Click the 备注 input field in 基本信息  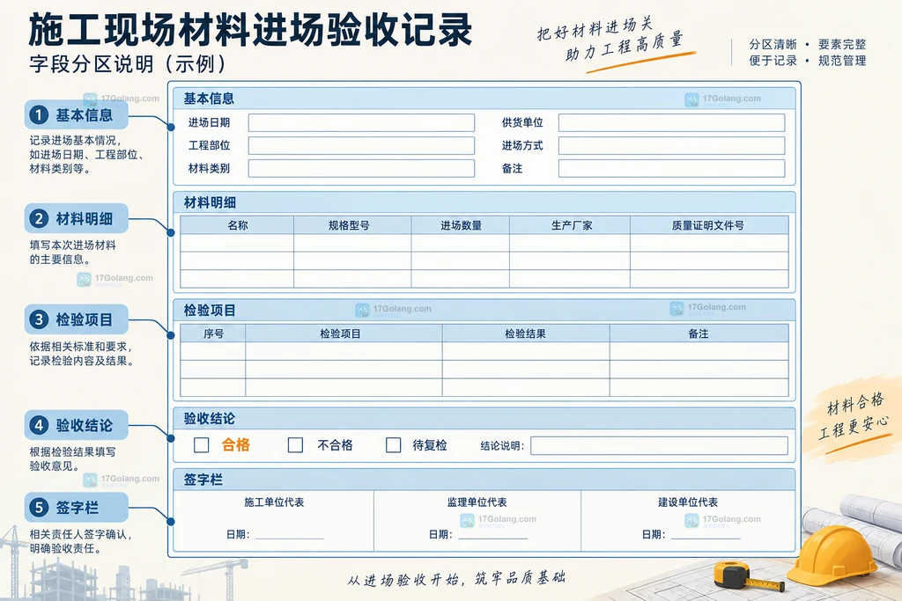tap(671, 168)
